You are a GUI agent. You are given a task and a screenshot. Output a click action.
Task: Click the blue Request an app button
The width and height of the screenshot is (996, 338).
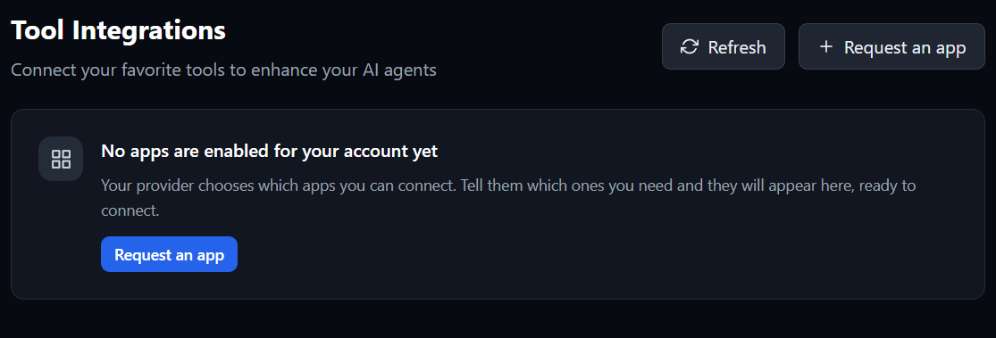pyautogui.click(x=169, y=254)
